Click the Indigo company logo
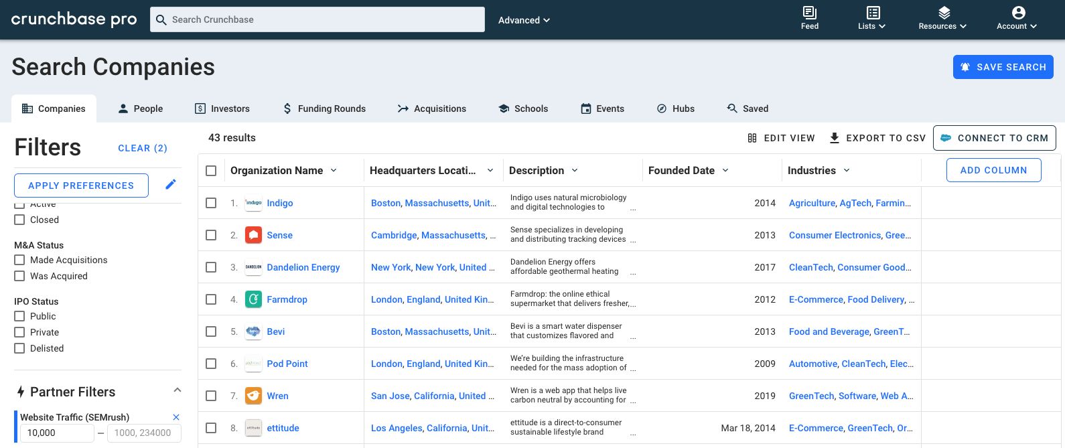 [x=253, y=203]
